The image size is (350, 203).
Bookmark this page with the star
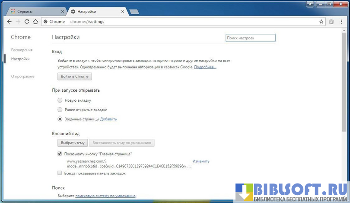click(321, 22)
